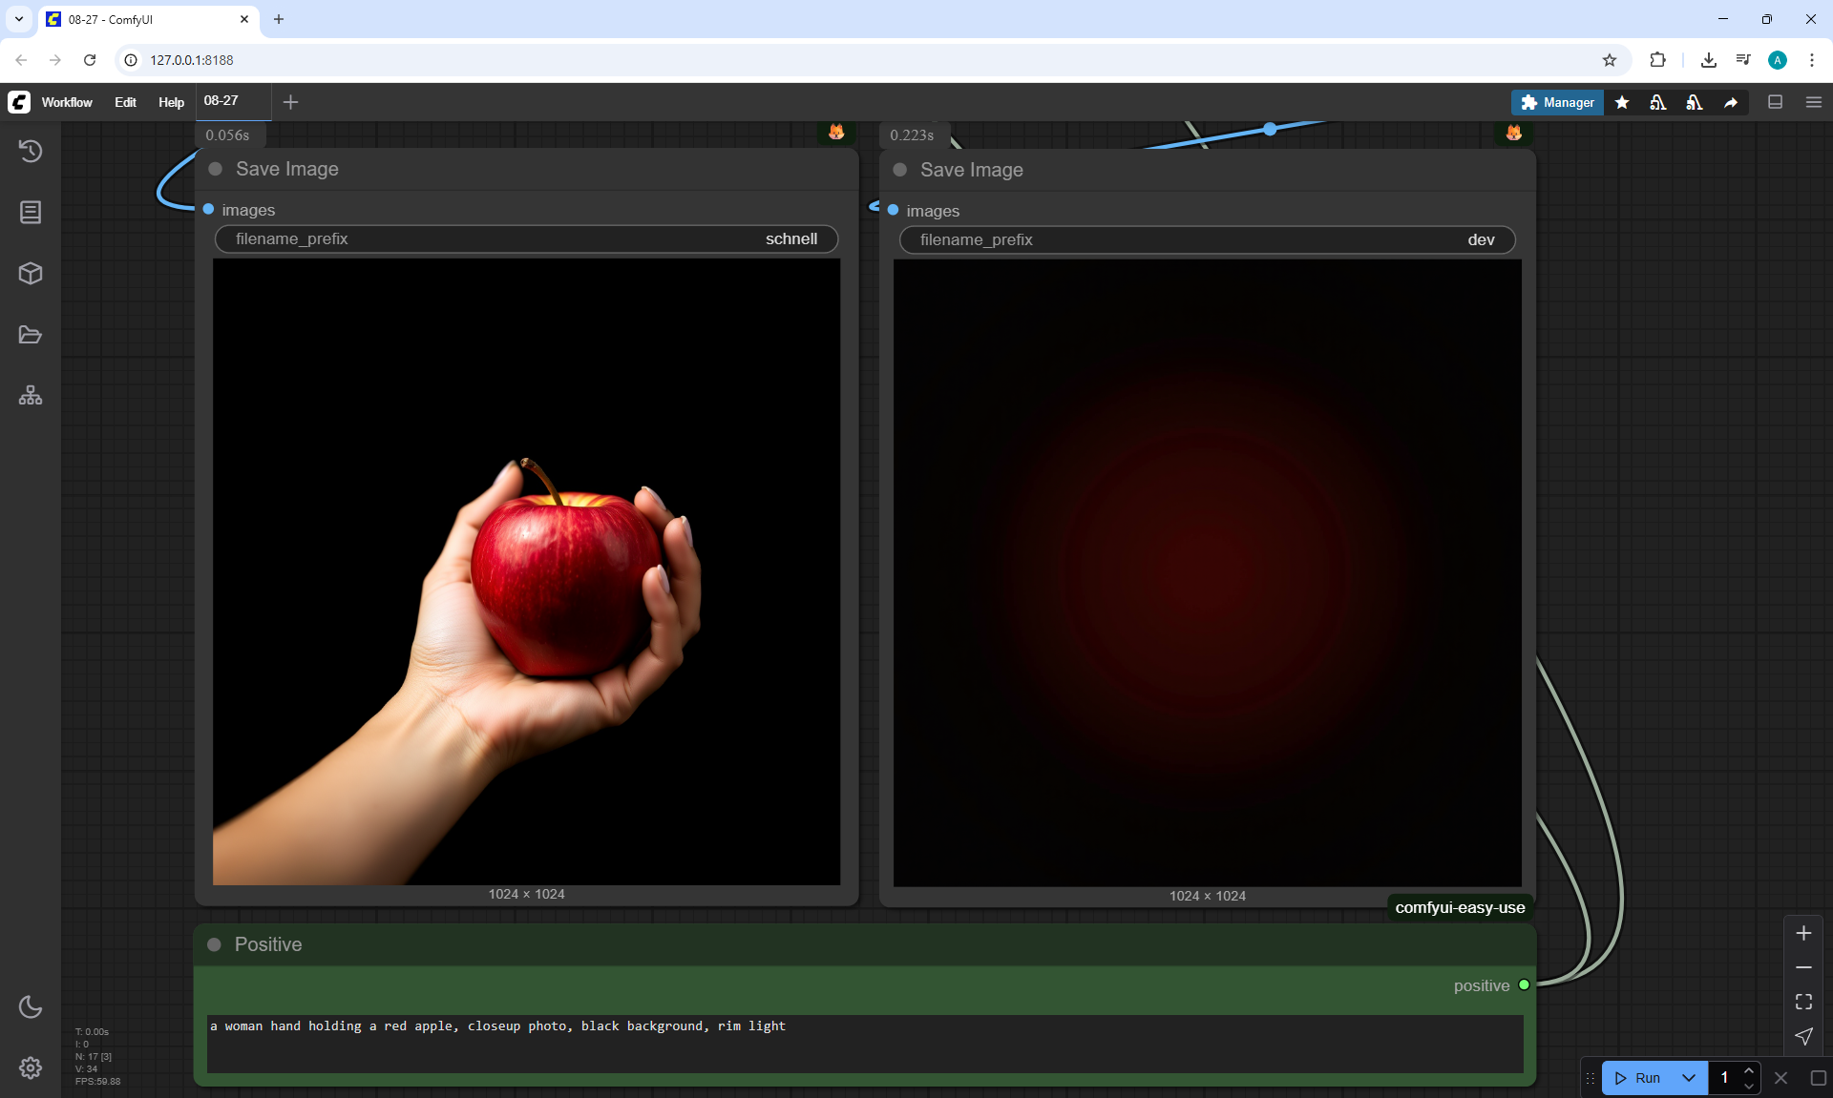Open the hamburger menu at top right
Viewport: 1833px width, 1098px height.
[1813, 102]
